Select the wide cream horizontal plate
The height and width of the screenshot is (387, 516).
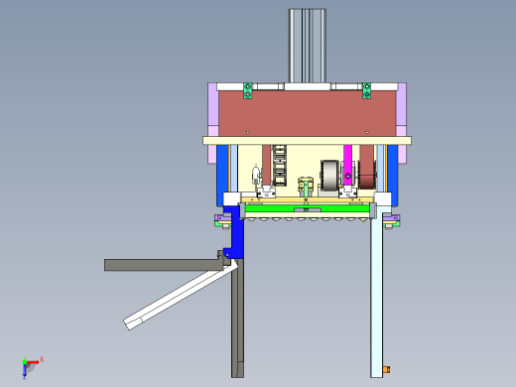(x=307, y=141)
